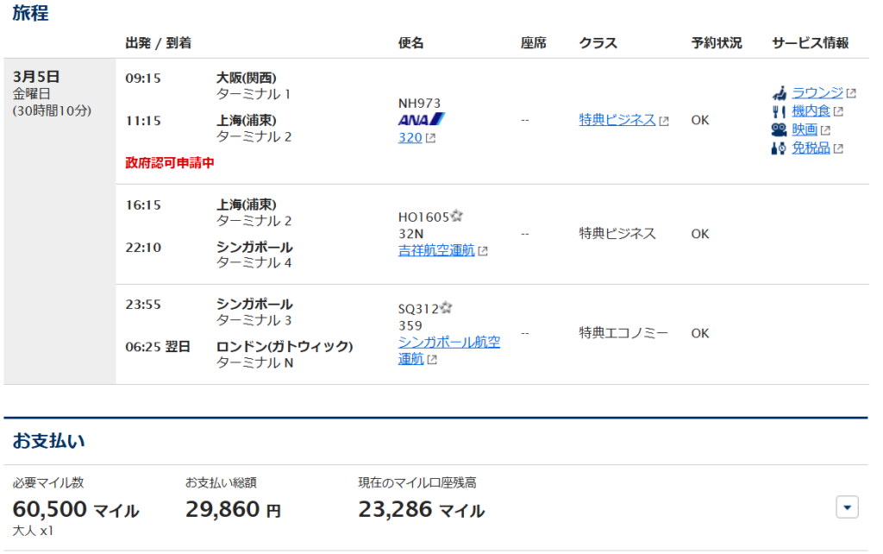Click external-link icon beside 特典ビジネス link
Viewport: 883px width, 554px height.
click(x=664, y=121)
